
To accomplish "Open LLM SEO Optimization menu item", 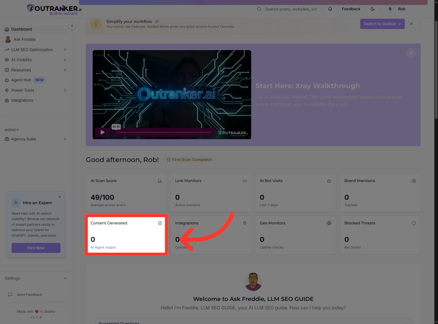I will coord(36,50).
